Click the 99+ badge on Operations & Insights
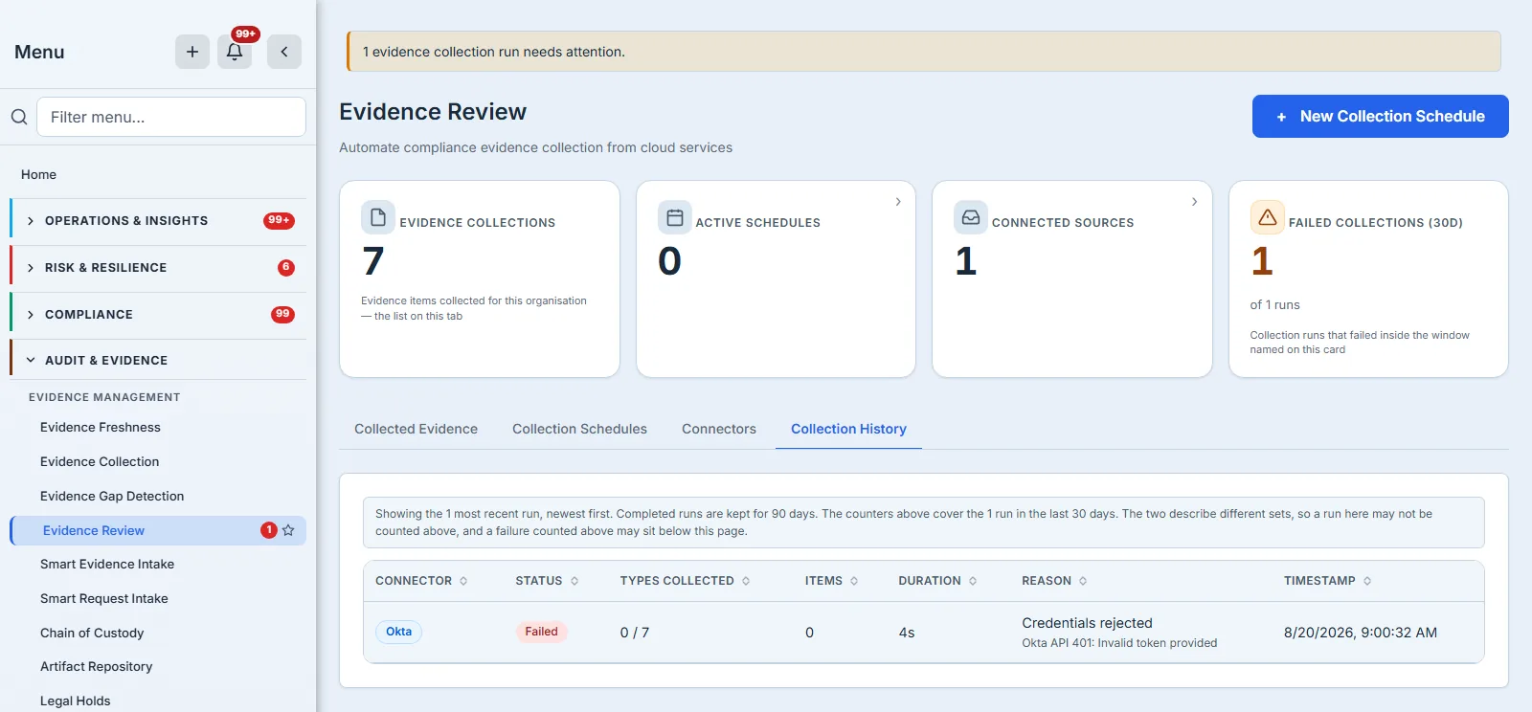 pyautogui.click(x=279, y=220)
